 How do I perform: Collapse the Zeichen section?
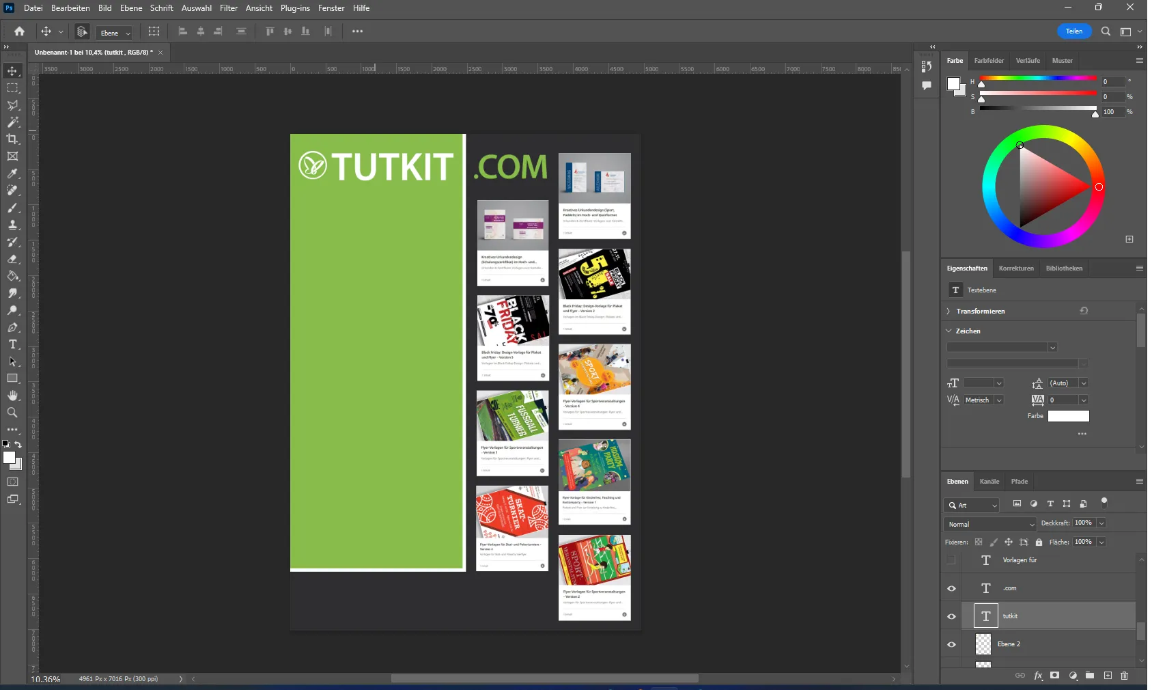(949, 331)
